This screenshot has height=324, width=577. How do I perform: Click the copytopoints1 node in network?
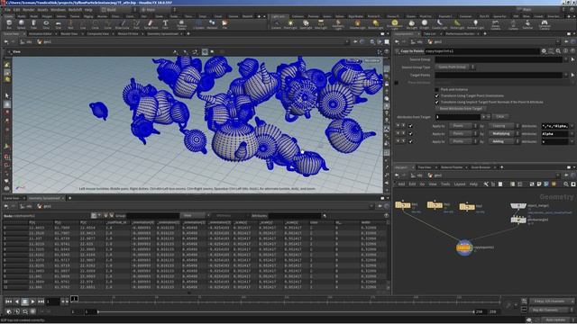click(464, 247)
